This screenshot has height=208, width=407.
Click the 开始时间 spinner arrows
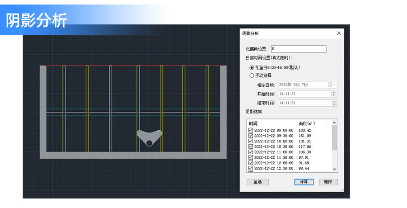(x=334, y=94)
